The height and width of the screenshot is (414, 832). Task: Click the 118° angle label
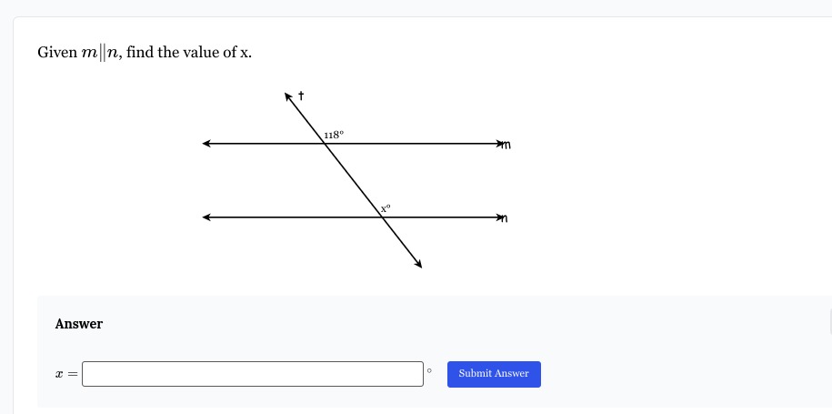(x=334, y=135)
